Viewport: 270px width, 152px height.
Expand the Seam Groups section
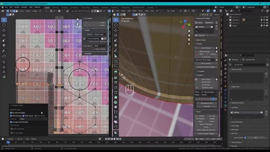point(201,40)
